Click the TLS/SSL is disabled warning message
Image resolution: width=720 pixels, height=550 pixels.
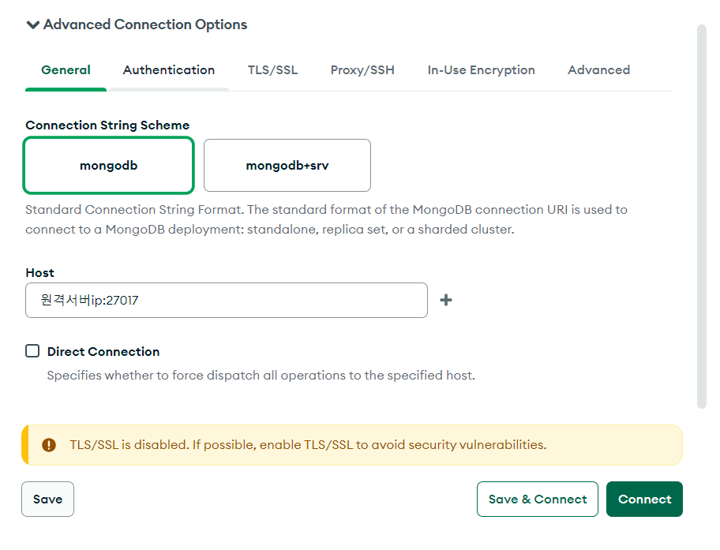coord(308,445)
